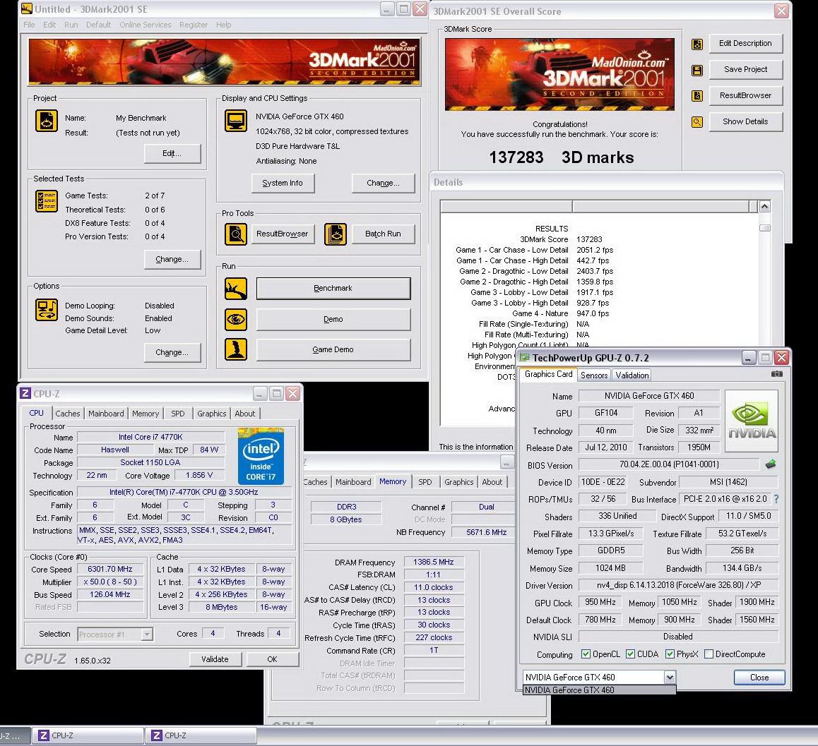This screenshot has height=746, width=818.
Task: Click the GPU Name field in GPU-Z
Action: click(649, 396)
